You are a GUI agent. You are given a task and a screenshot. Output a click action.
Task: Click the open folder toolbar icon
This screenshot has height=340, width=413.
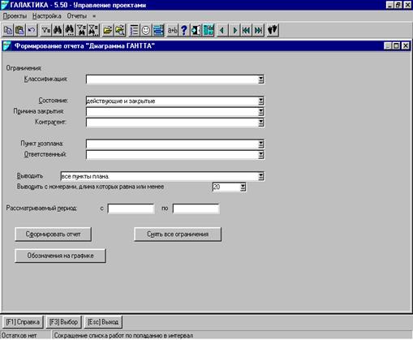pyautogui.click(x=108, y=30)
